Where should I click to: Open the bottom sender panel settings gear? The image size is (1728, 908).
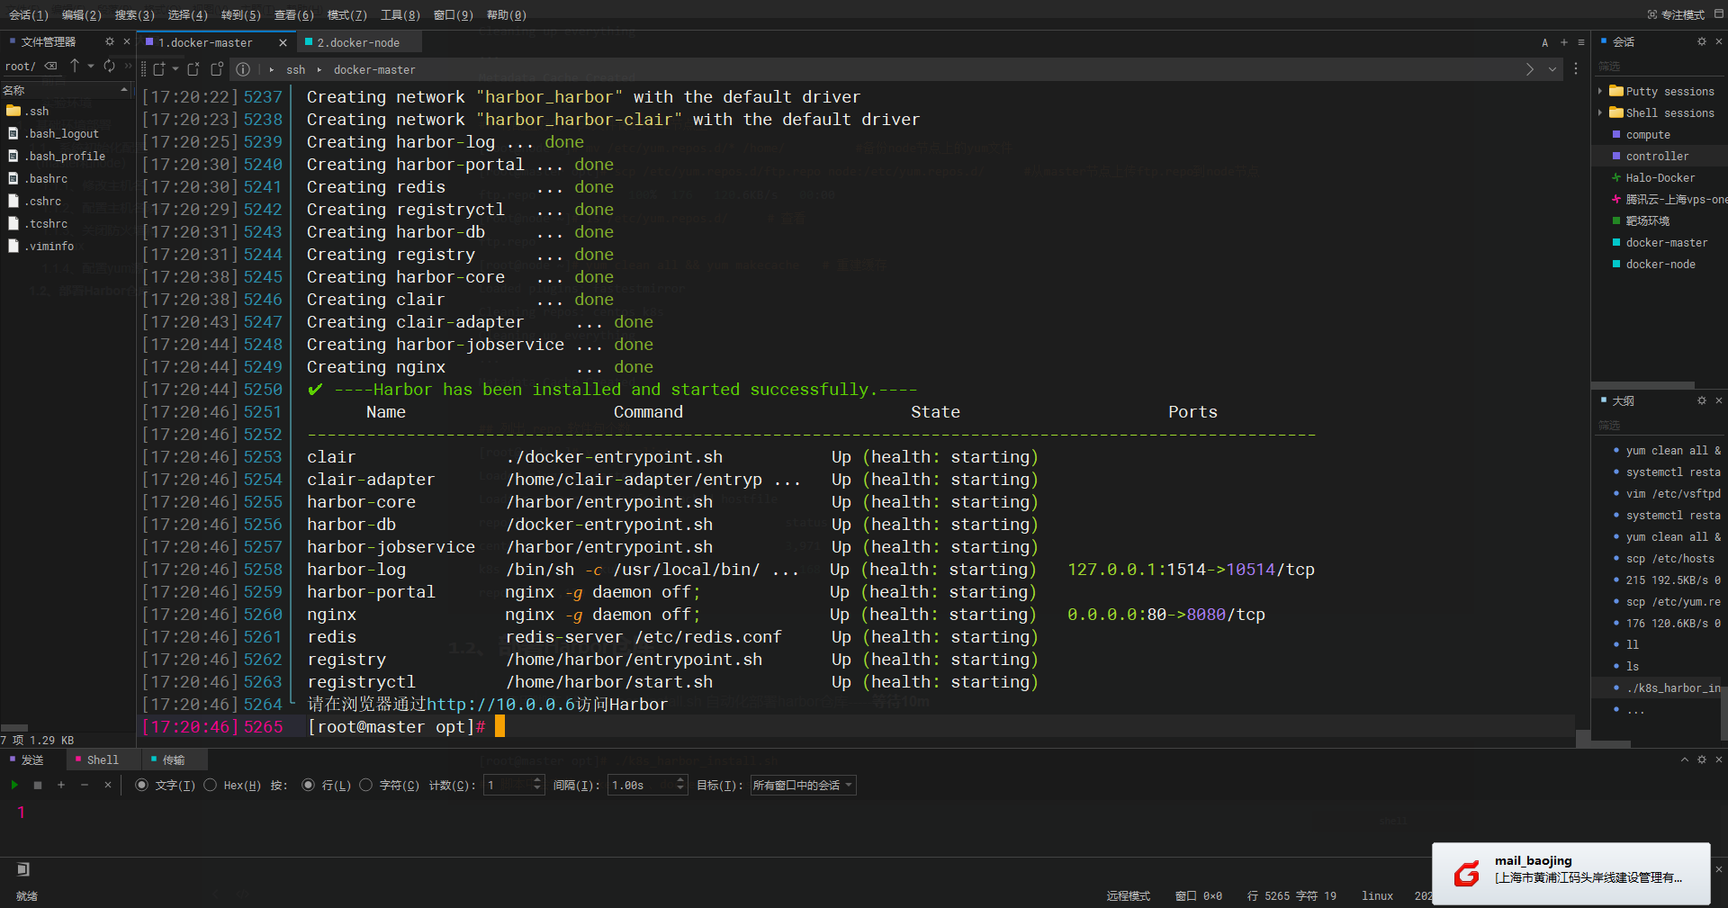1701,760
